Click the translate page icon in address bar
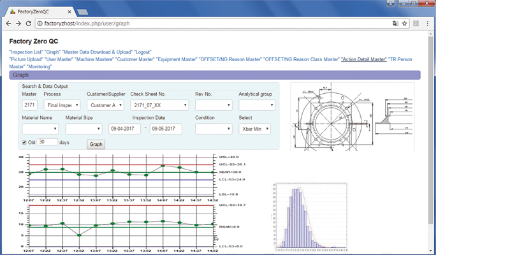The width and height of the screenshot is (510, 255). (396, 24)
